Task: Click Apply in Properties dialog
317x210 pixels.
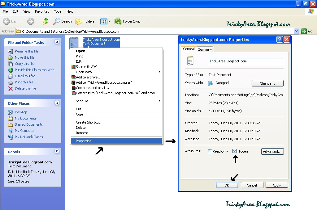Action: (x=277, y=185)
